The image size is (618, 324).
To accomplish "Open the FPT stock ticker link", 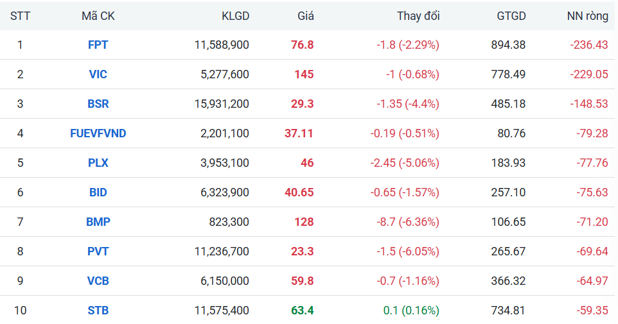I will (x=98, y=45).
